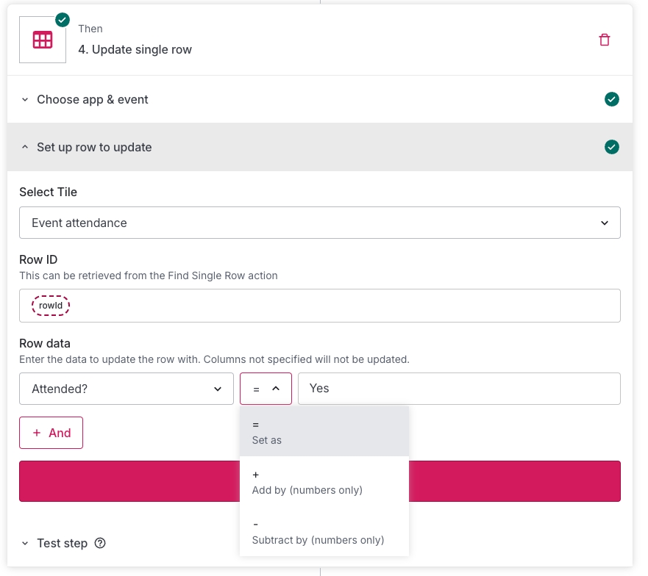Choose Add by (numbers only) option
The width and height of the screenshot is (648, 576).
coord(324,482)
